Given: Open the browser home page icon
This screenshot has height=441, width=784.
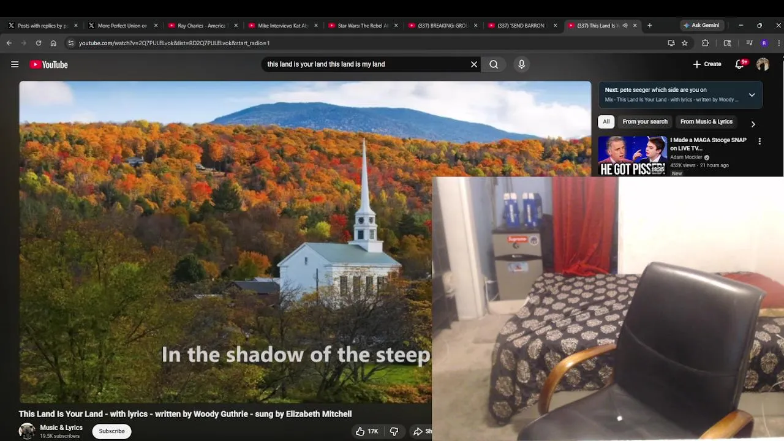Looking at the screenshot, I should pyautogui.click(x=53, y=43).
